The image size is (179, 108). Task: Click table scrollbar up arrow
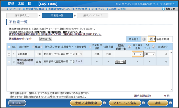[x=171, y=52]
